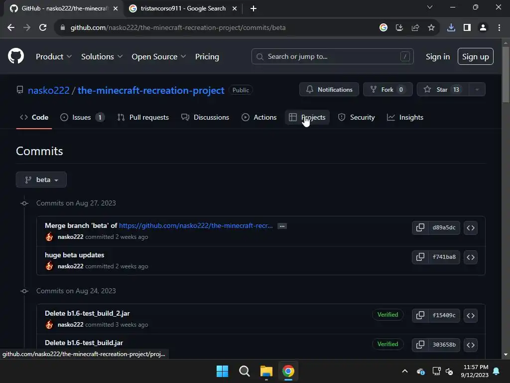Viewport: 510px width, 383px height.
Task: Open the Insights tab
Action: 405,117
